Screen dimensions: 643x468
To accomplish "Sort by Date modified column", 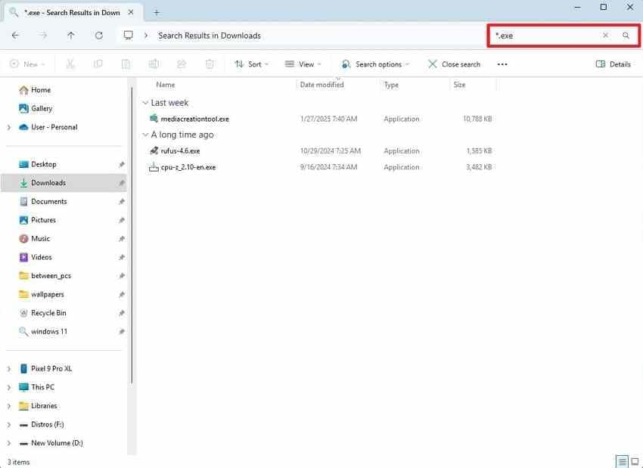I will [322, 85].
